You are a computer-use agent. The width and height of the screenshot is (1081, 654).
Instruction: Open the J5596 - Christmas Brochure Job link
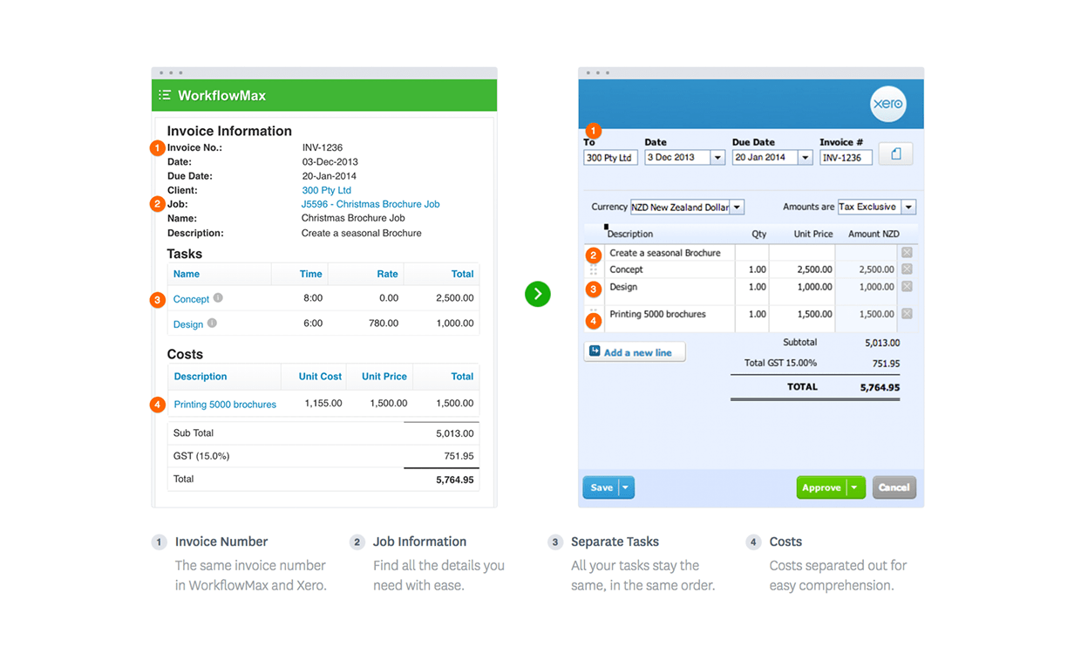pos(371,204)
